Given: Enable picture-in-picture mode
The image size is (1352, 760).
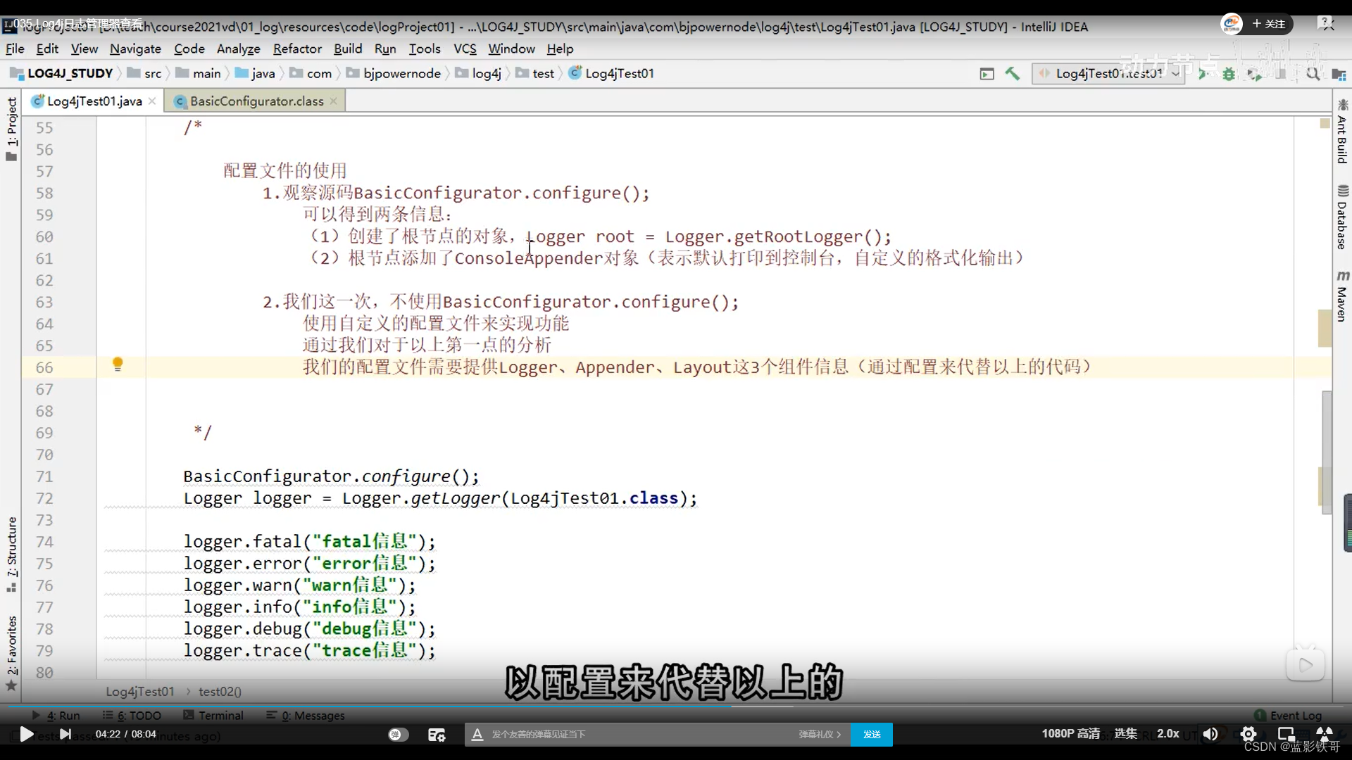Looking at the screenshot, I should (1287, 734).
